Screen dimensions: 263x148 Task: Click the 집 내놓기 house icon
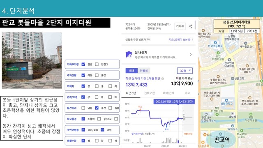click(x=129, y=55)
